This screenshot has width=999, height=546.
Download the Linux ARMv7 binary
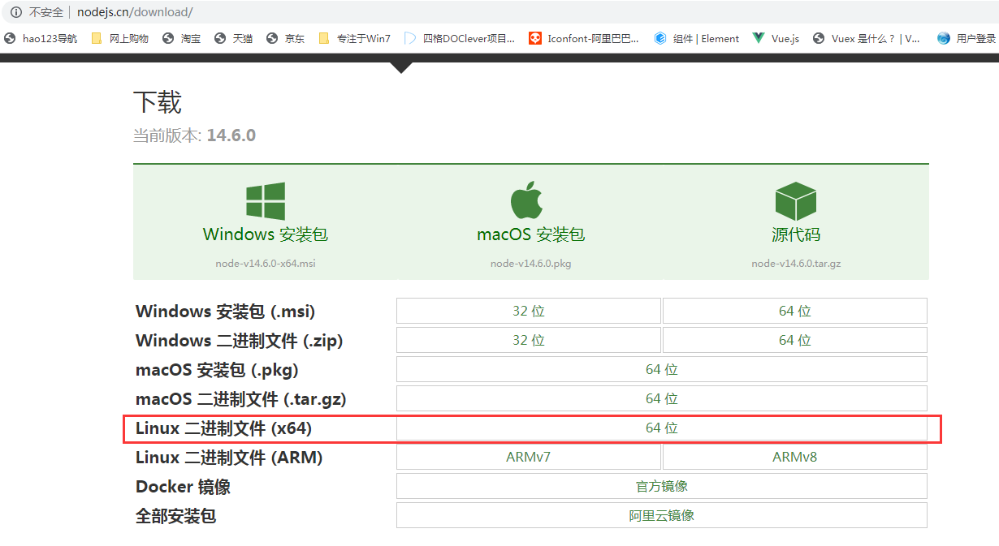click(528, 457)
